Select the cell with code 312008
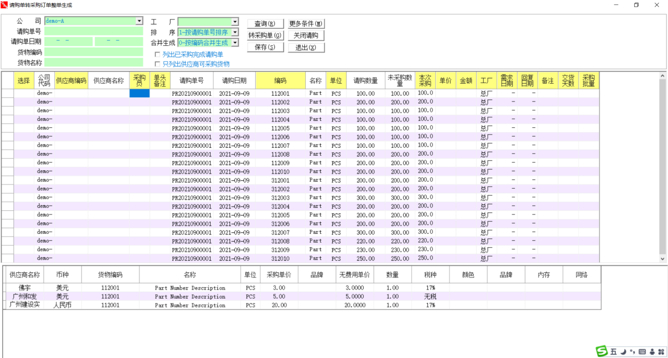 281,241
